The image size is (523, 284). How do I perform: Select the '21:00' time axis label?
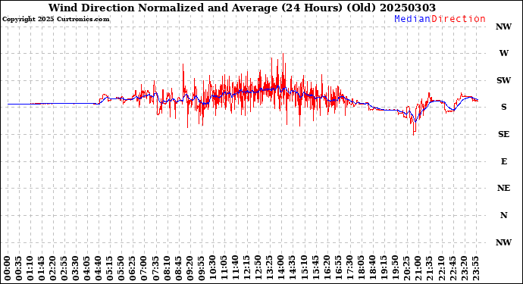[418, 268]
